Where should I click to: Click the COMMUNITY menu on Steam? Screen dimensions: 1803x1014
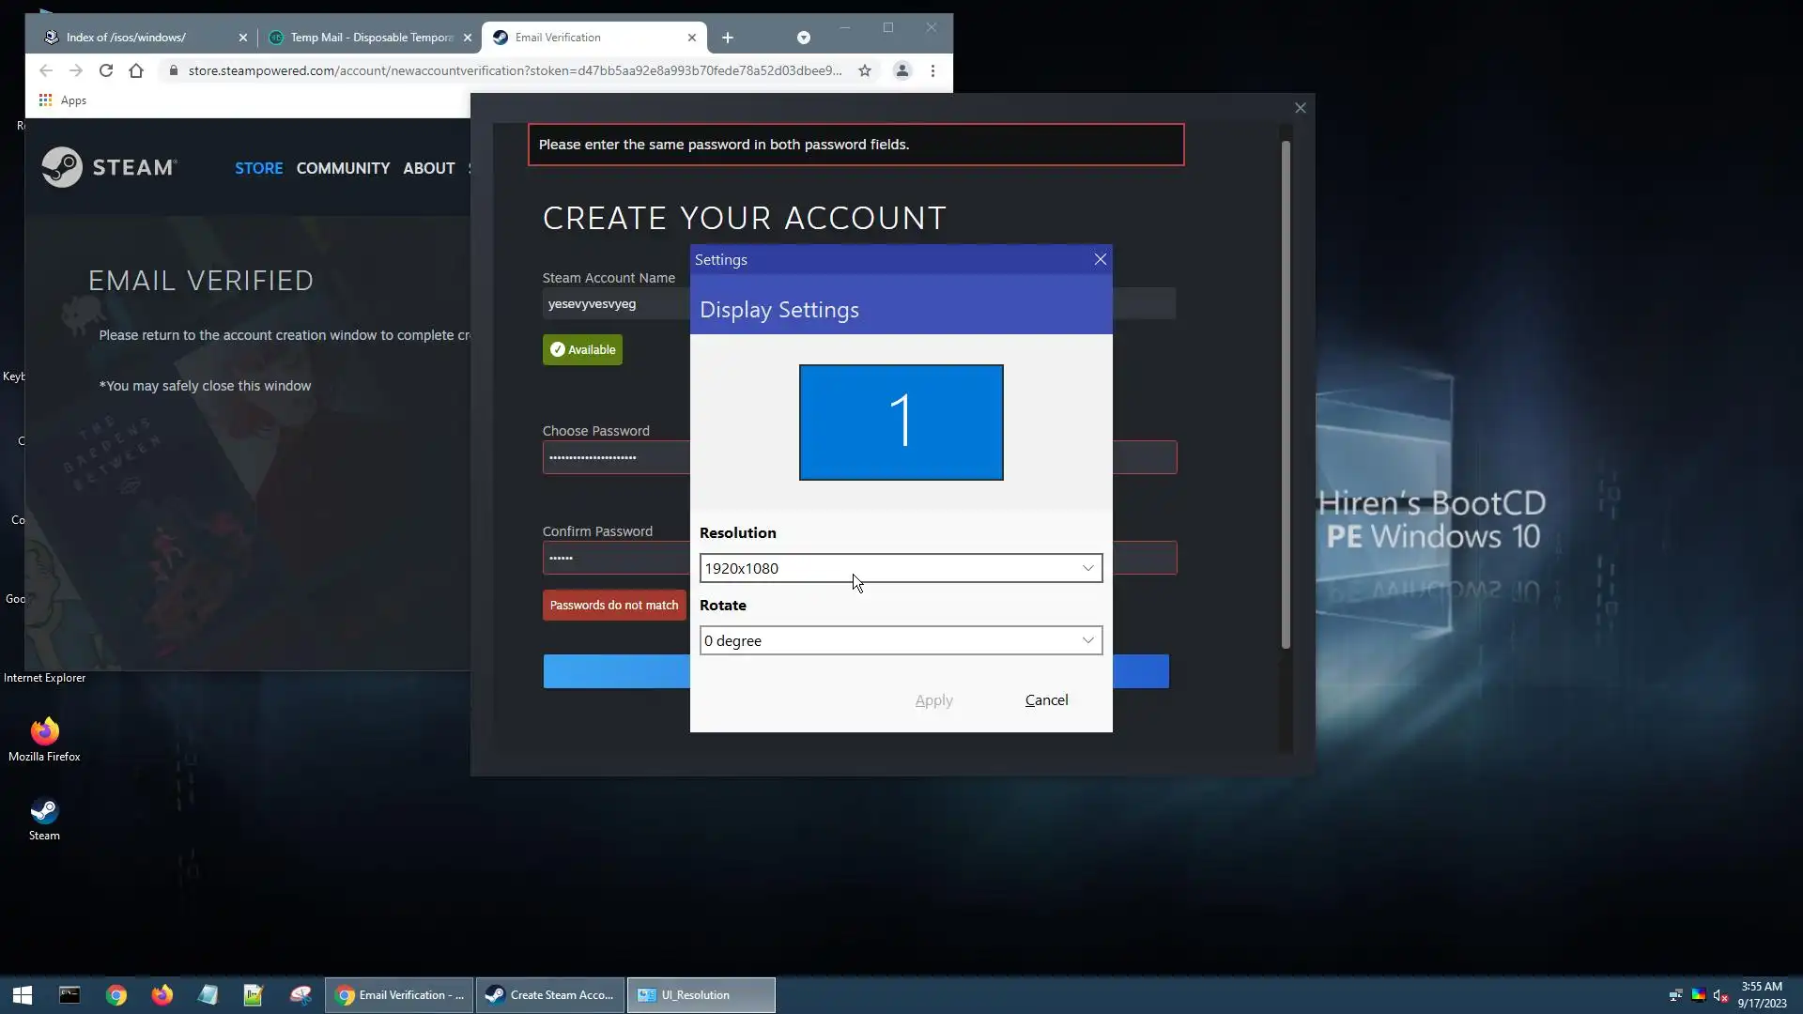343,168
